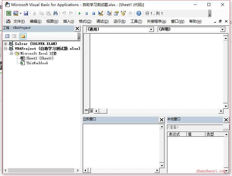Run macro with green play icon
The width and height of the screenshot is (232, 176).
tap(80, 14)
